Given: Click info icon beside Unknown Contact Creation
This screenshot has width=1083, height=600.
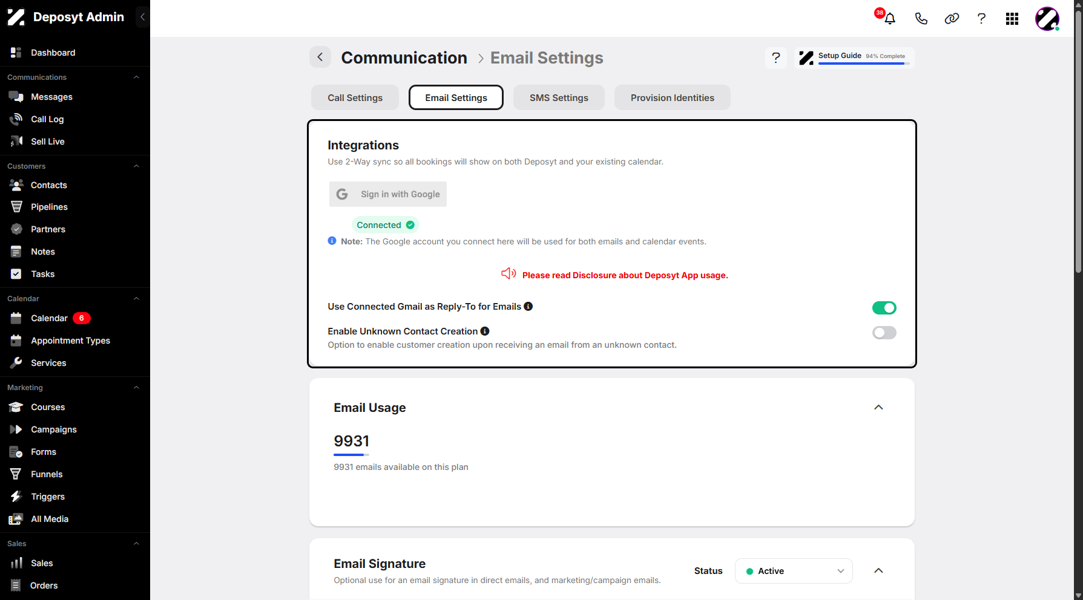Looking at the screenshot, I should point(485,331).
